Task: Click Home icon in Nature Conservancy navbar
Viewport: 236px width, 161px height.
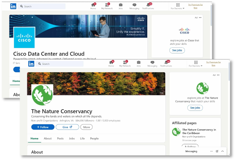Action: tap(111, 64)
